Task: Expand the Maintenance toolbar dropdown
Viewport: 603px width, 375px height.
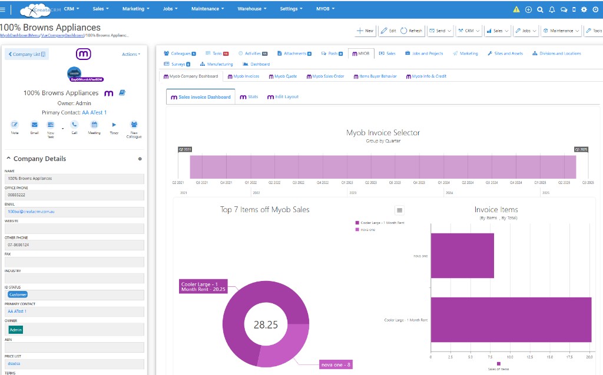Action: 561,31
